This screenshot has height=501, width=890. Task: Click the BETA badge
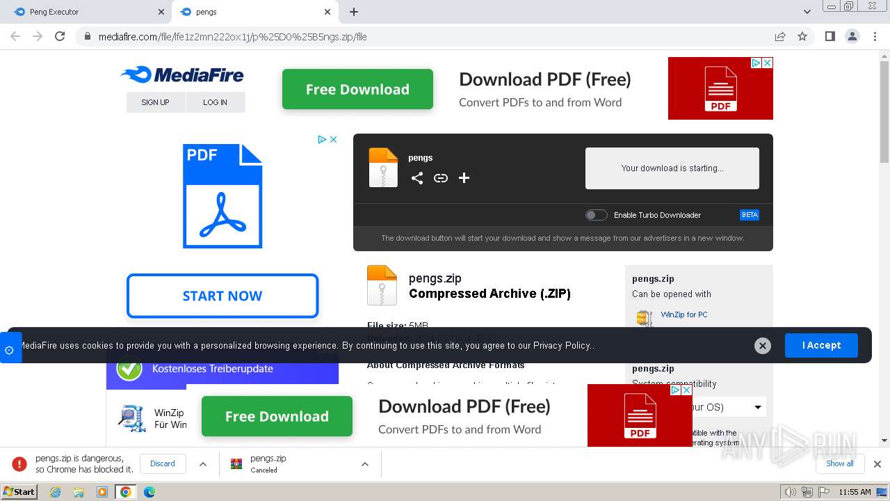point(750,215)
